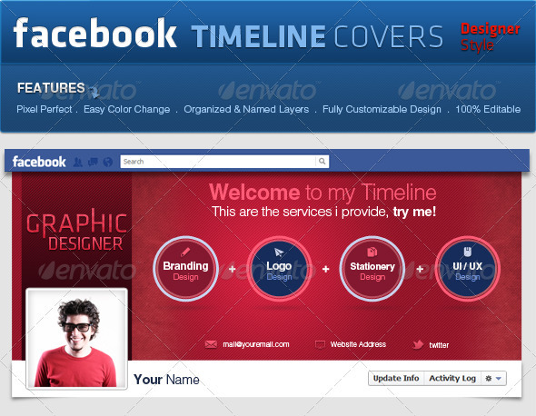Select the Logo Design circle
This screenshot has height=416, width=536.
(x=279, y=269)
